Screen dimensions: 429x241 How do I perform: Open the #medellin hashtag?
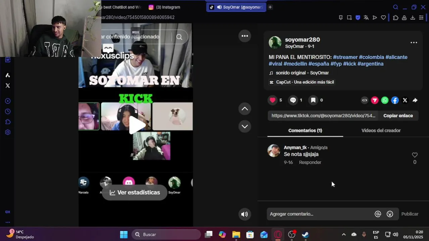point(295,64)
